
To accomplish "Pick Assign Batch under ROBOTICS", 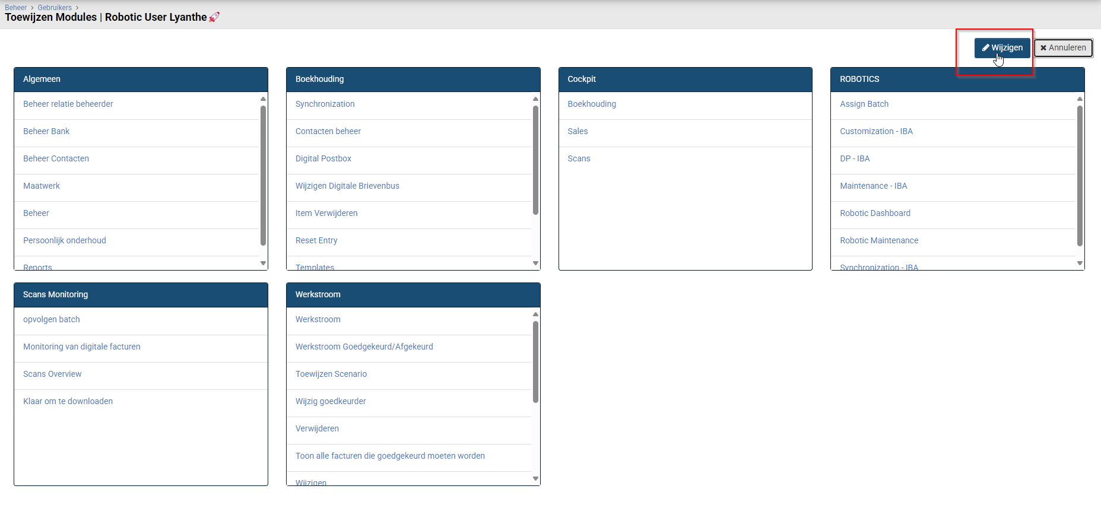I will [x=864, y=104].
